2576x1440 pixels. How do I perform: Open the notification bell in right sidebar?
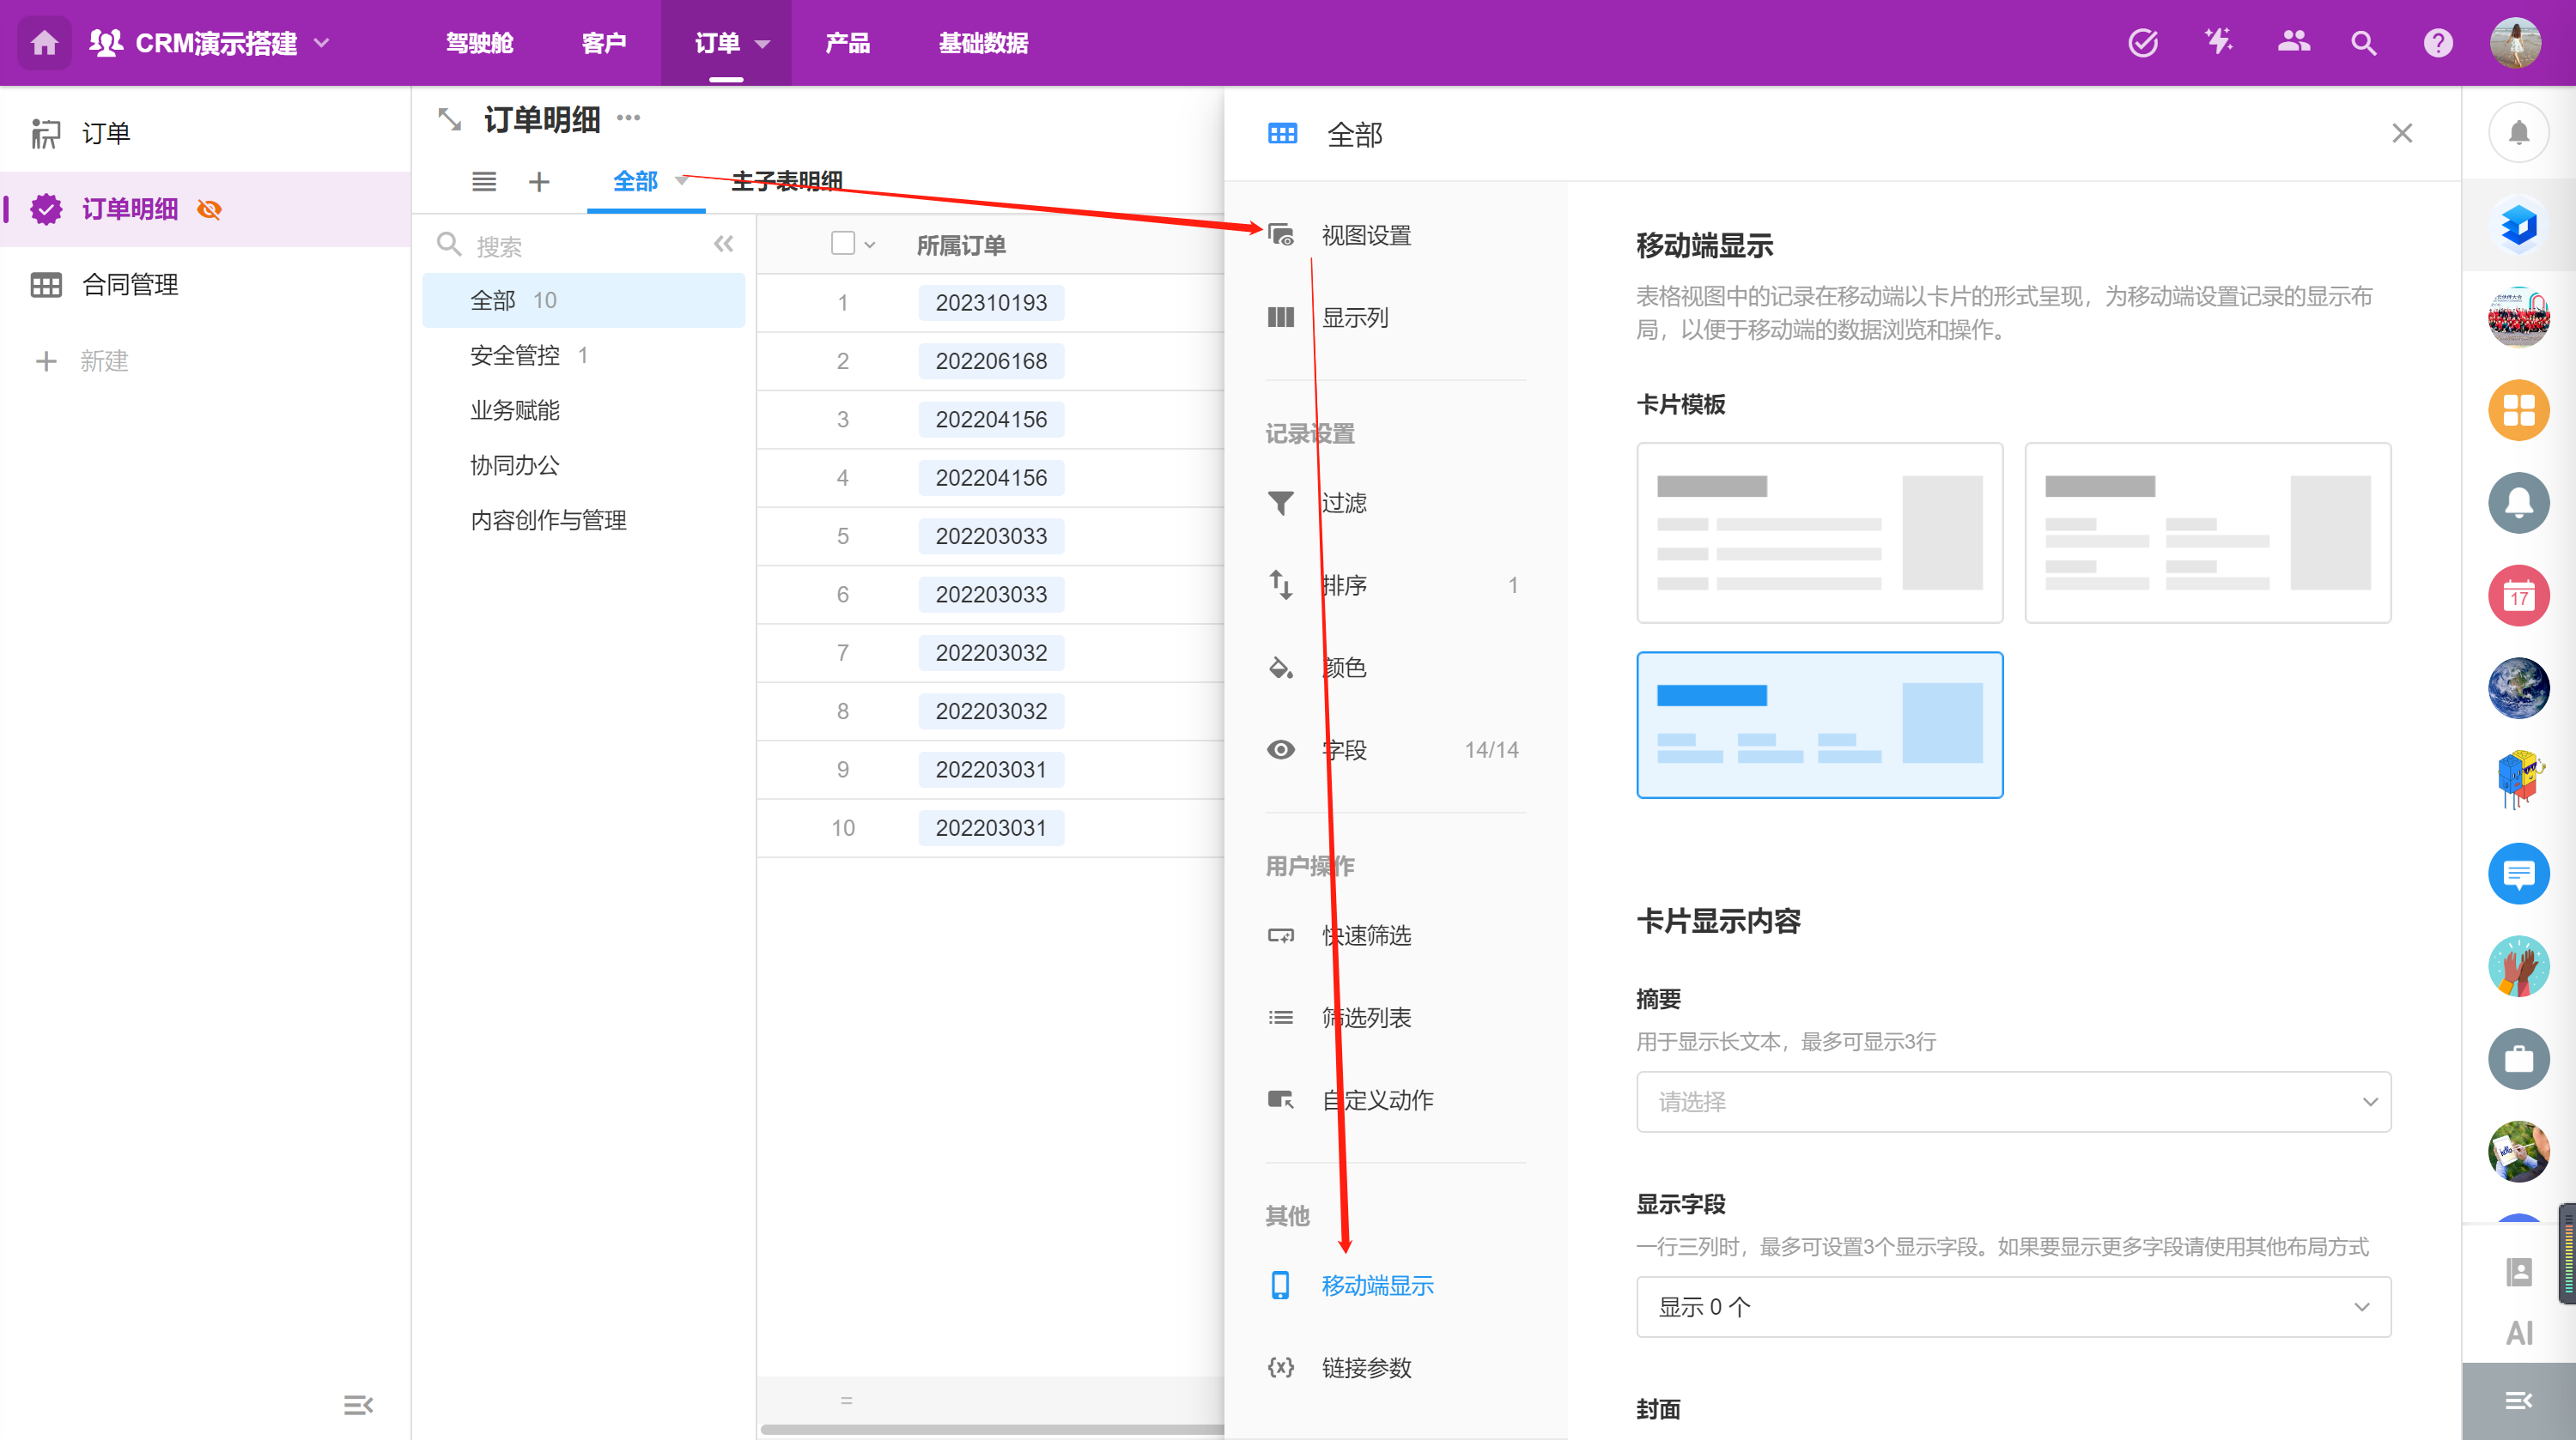click(x=2518, y=132)
